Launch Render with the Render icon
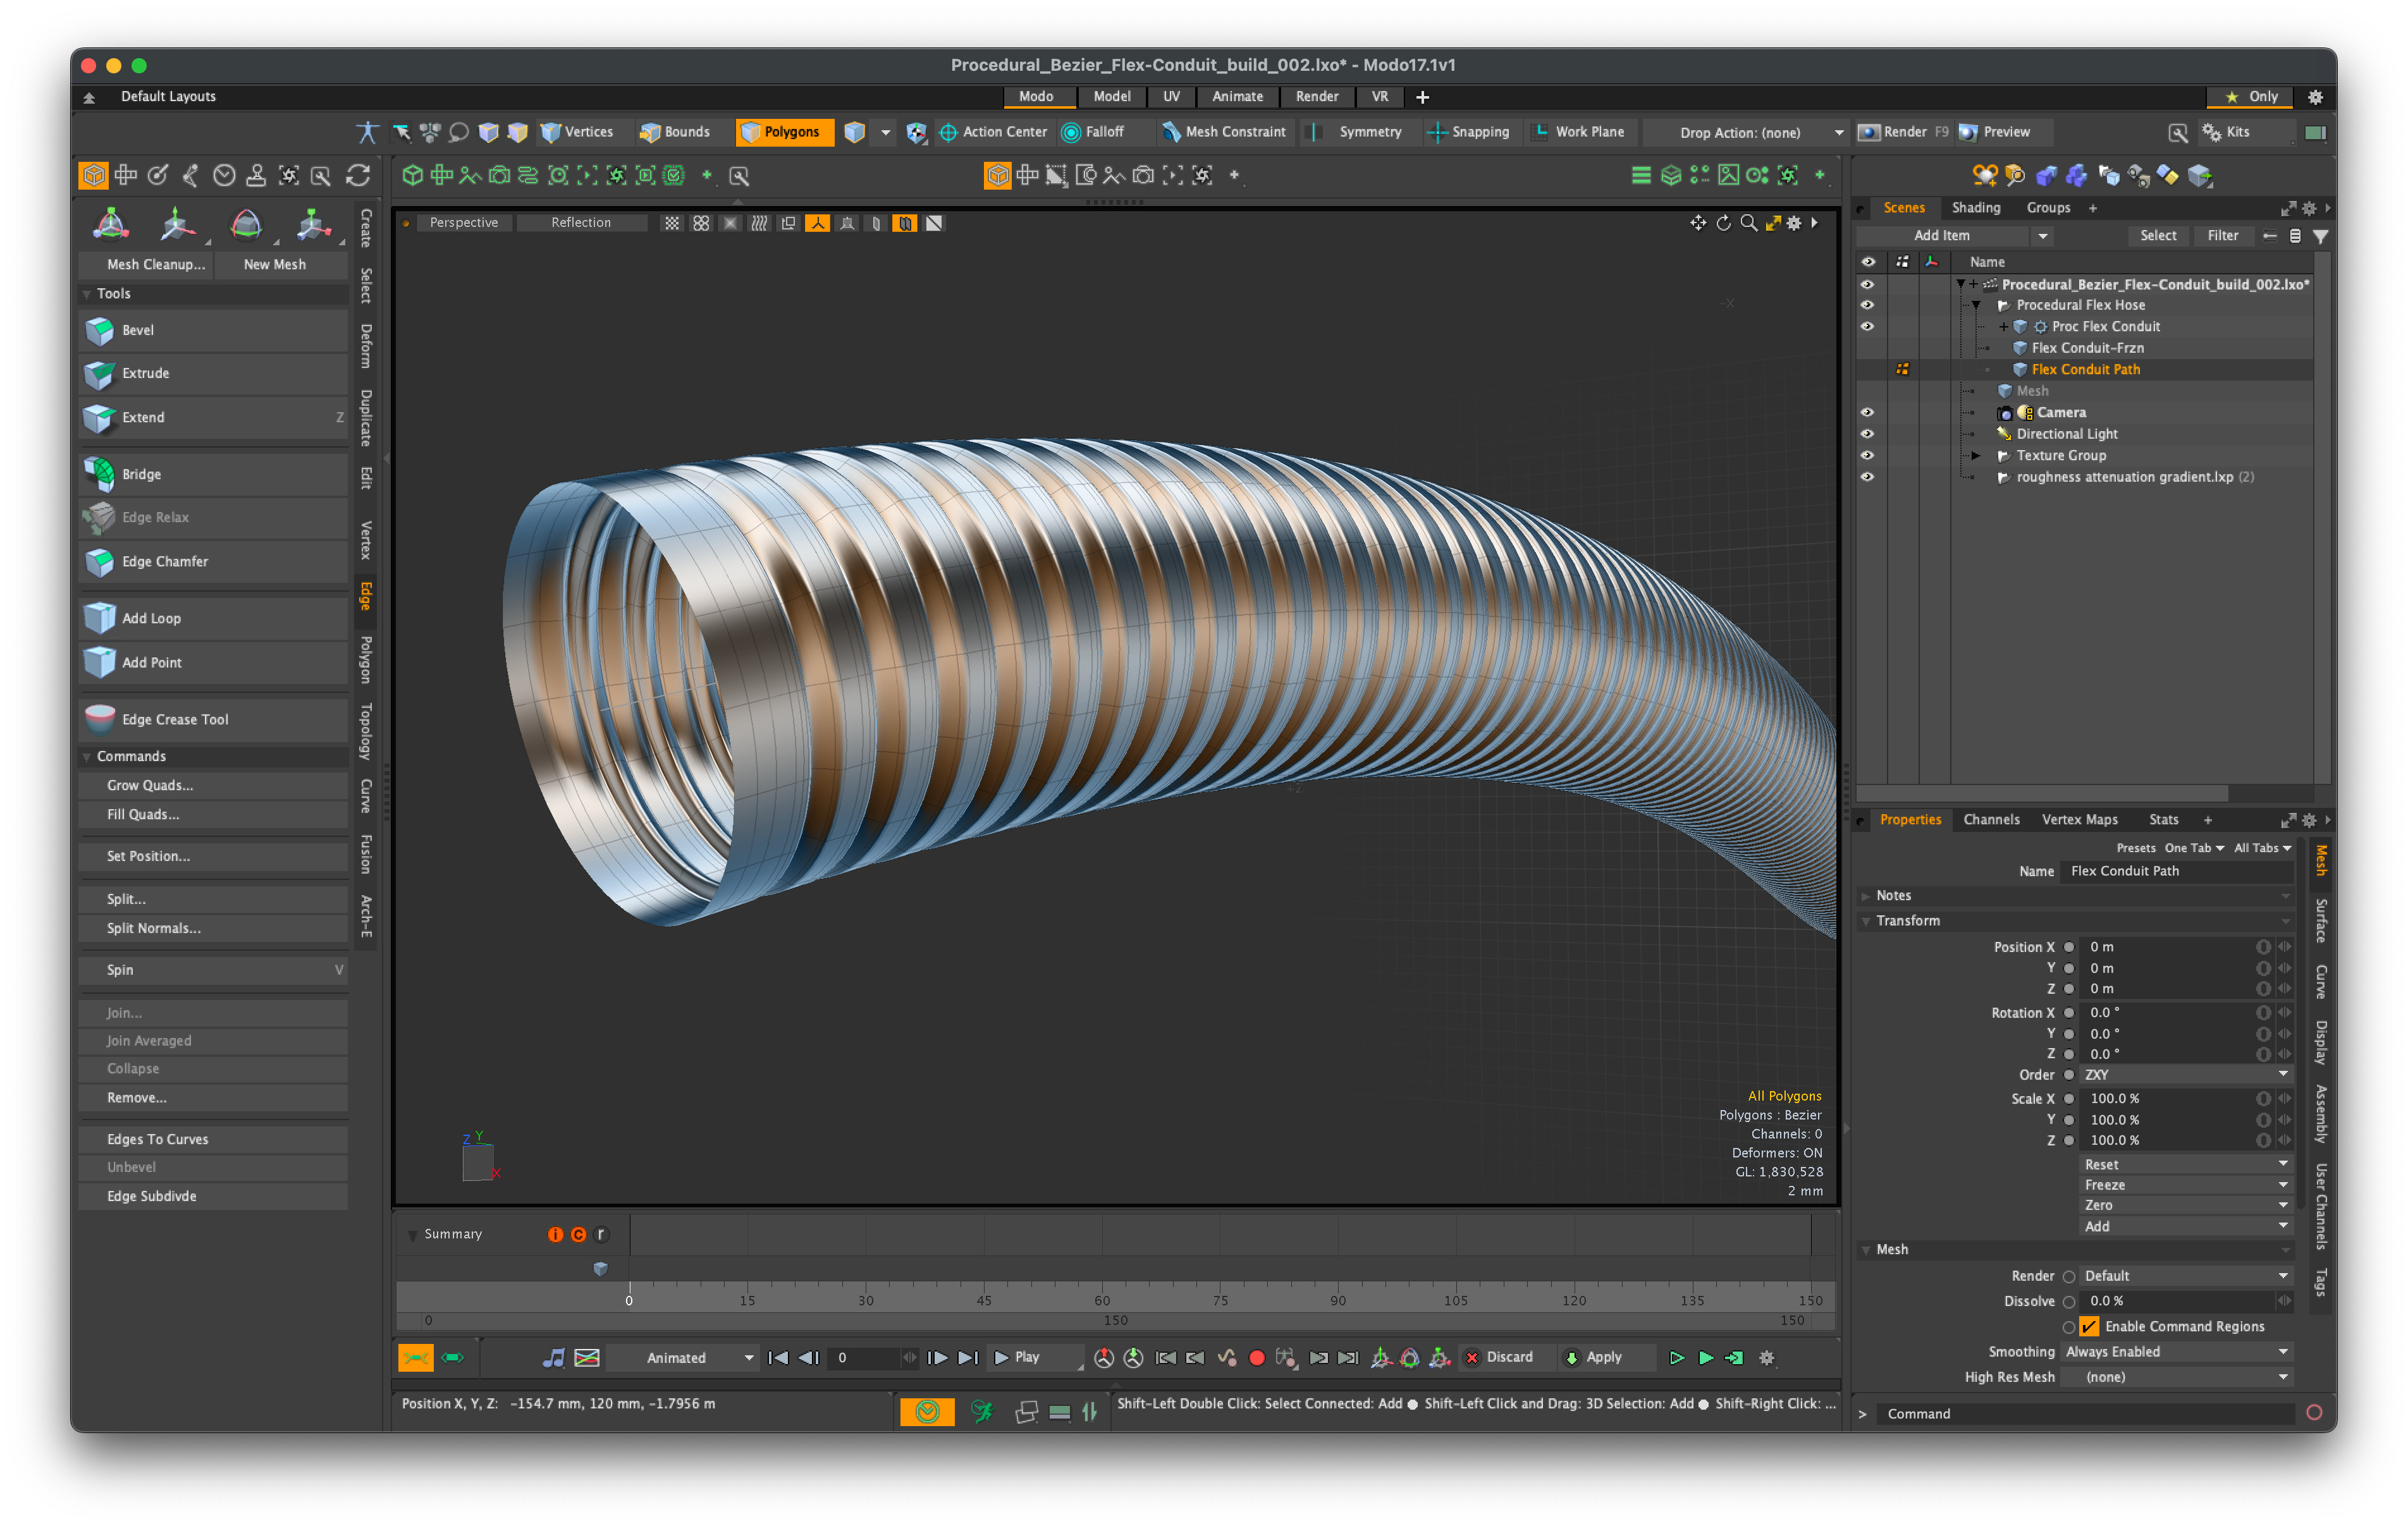 point(1868,132)
